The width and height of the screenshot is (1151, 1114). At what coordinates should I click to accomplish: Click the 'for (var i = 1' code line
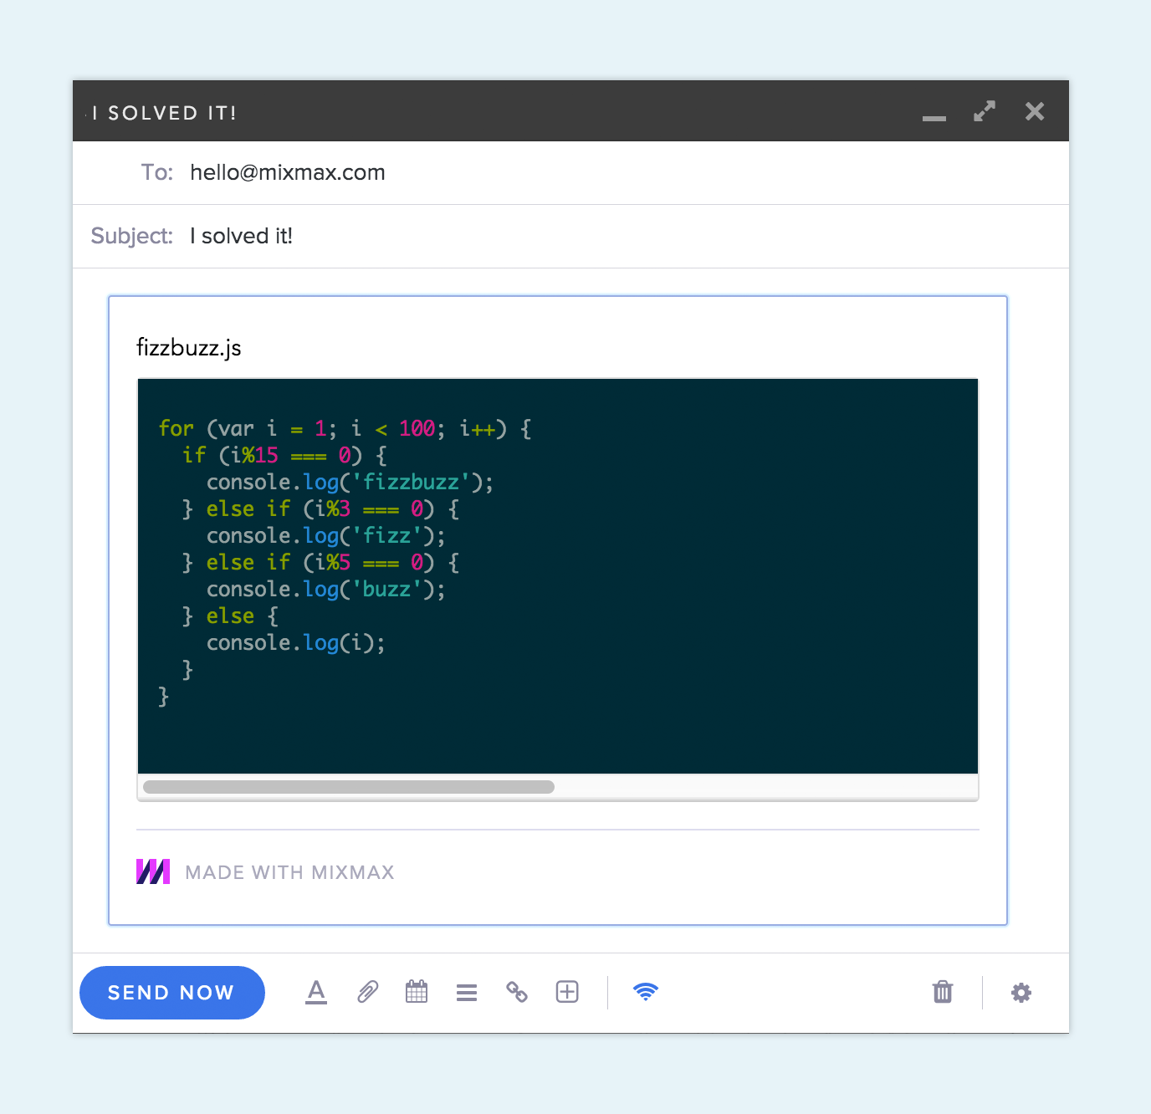(x=345, y=429)
